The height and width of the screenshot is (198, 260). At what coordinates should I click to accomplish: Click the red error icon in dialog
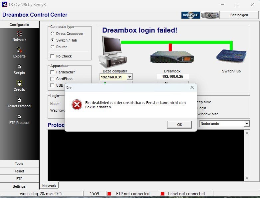77,105
